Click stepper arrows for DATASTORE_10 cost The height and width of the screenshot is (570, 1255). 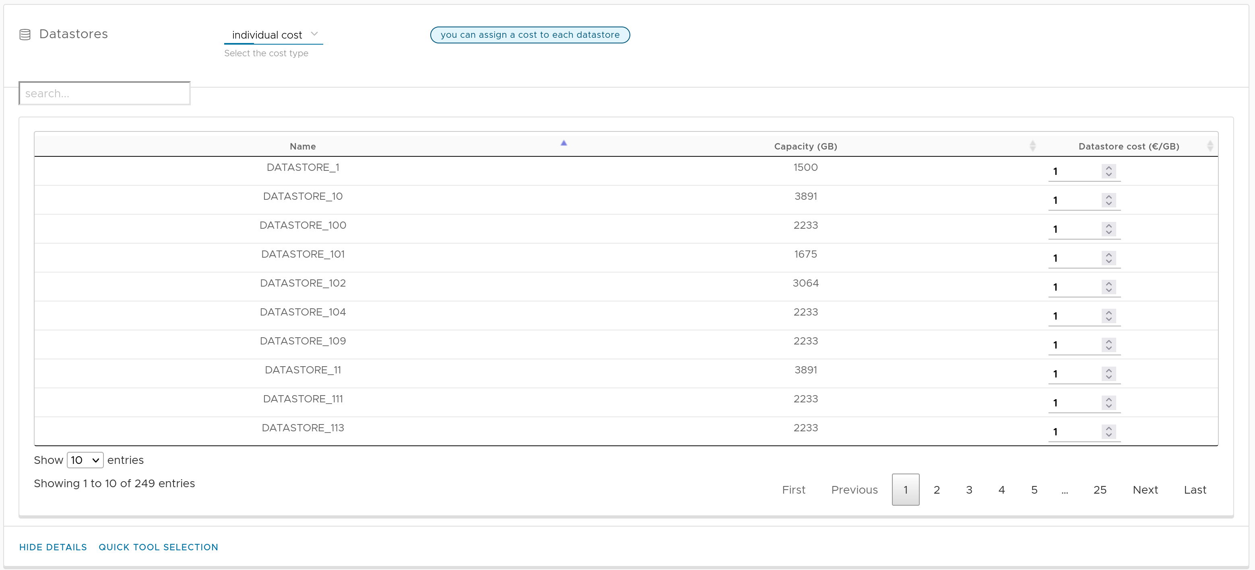coord(1109,200)
